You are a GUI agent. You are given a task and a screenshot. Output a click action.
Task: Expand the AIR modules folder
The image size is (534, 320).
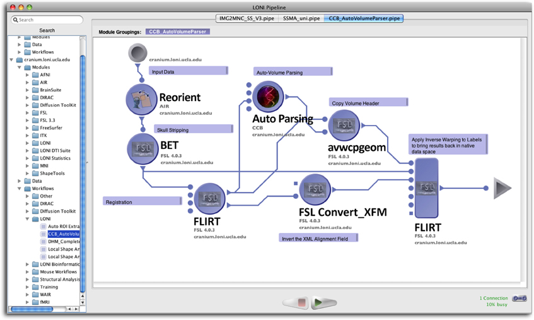27,83
